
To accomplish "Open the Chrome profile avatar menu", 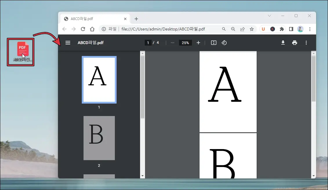I will coord(300,29).
